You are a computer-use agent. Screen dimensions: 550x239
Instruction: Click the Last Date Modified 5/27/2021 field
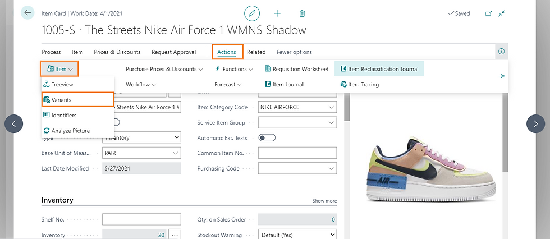(141, 168)
